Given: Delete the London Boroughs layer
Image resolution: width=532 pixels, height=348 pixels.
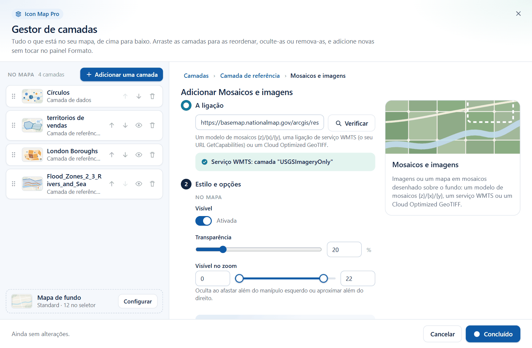Looking at the screenshot, I should coord(152,155).
